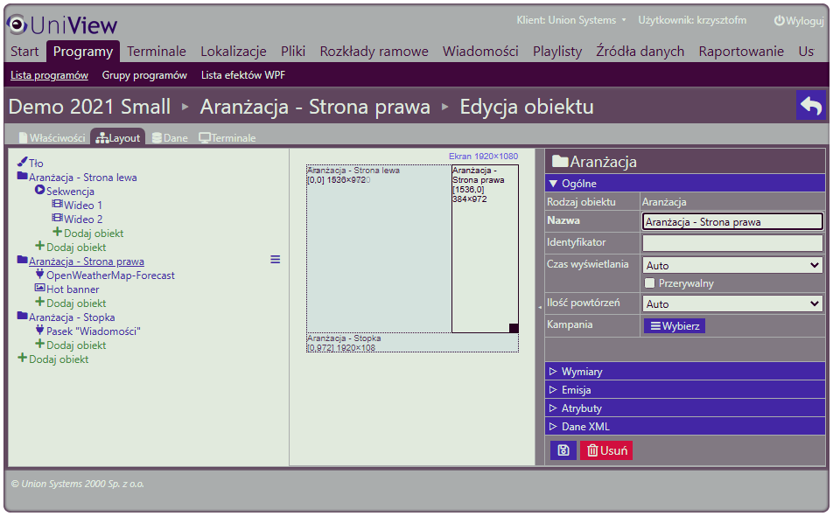Click plus icon under Wideo 2

[58, 232]
